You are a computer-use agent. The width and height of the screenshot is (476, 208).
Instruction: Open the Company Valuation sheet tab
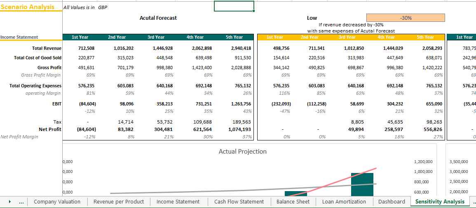57,202
